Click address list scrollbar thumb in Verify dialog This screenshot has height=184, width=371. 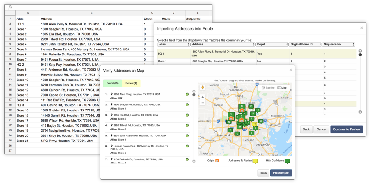tap(194, 95)
